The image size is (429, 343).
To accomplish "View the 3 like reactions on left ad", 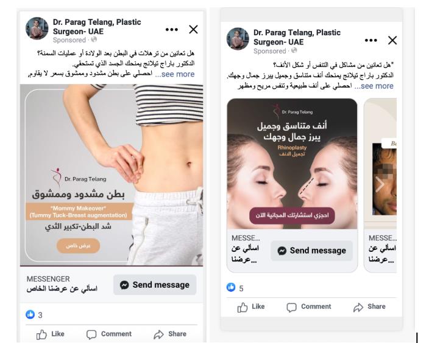I will coord(34,315).
